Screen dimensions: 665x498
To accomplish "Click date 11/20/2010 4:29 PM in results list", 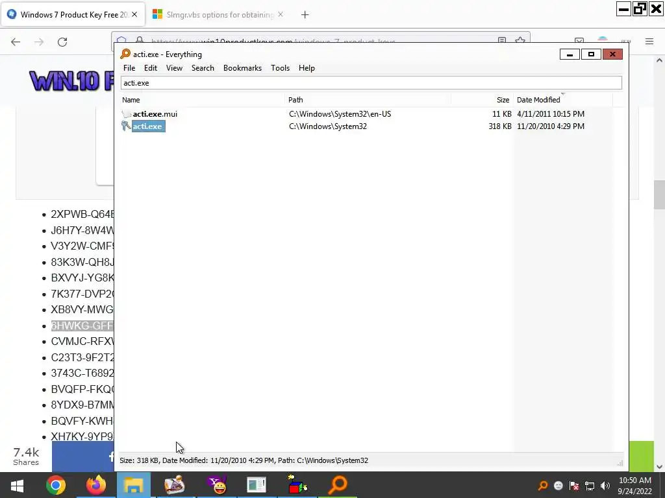I will (x=551, y=126).
